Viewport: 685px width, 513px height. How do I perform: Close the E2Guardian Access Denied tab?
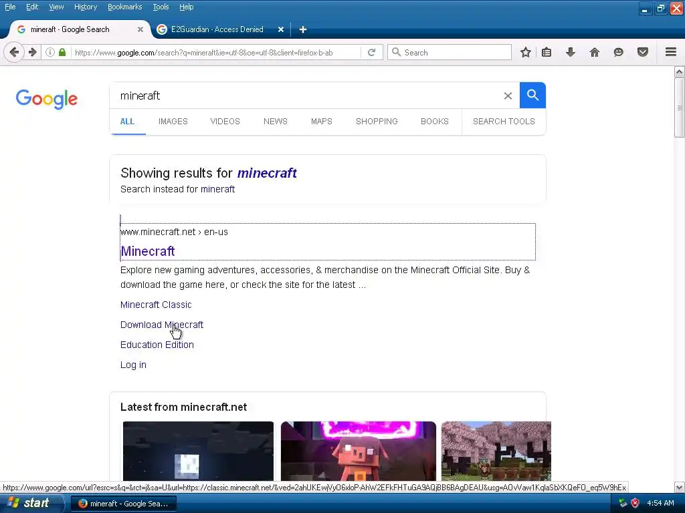pos(281,29)
